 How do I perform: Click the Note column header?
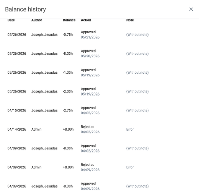130,20
